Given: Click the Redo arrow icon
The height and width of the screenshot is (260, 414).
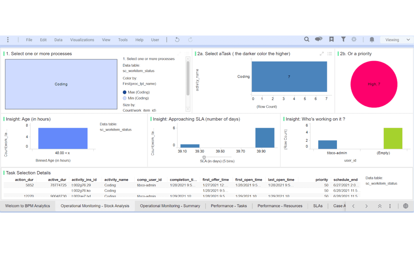Looking at the screenshot, I should [x=190, y=40].
